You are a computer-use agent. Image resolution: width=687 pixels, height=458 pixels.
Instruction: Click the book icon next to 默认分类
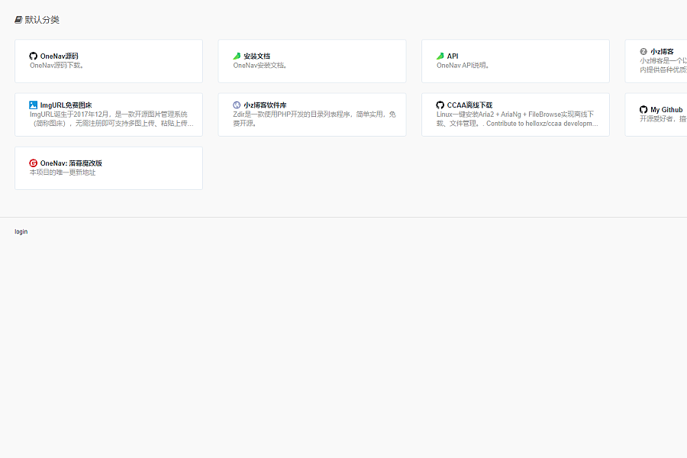pyautogui.click(x=18, y=20)
